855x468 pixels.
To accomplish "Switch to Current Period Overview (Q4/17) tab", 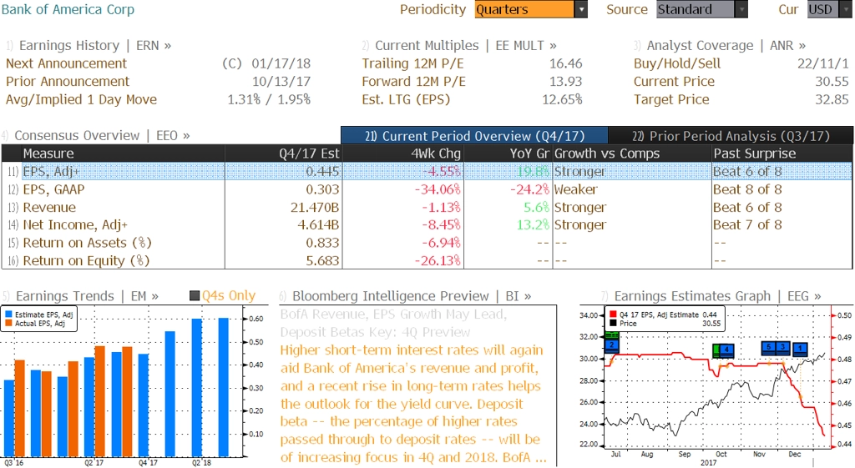I will (x=474, y=136).
